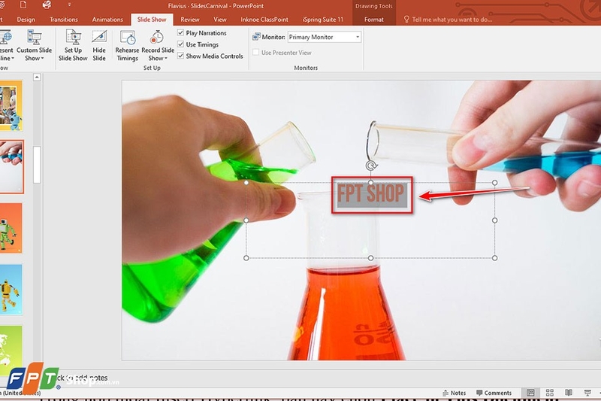Image resolution: width=601 pixels, height=401 pixels.
Task: Switch to the Transitions tab
Action: point(64,20)
